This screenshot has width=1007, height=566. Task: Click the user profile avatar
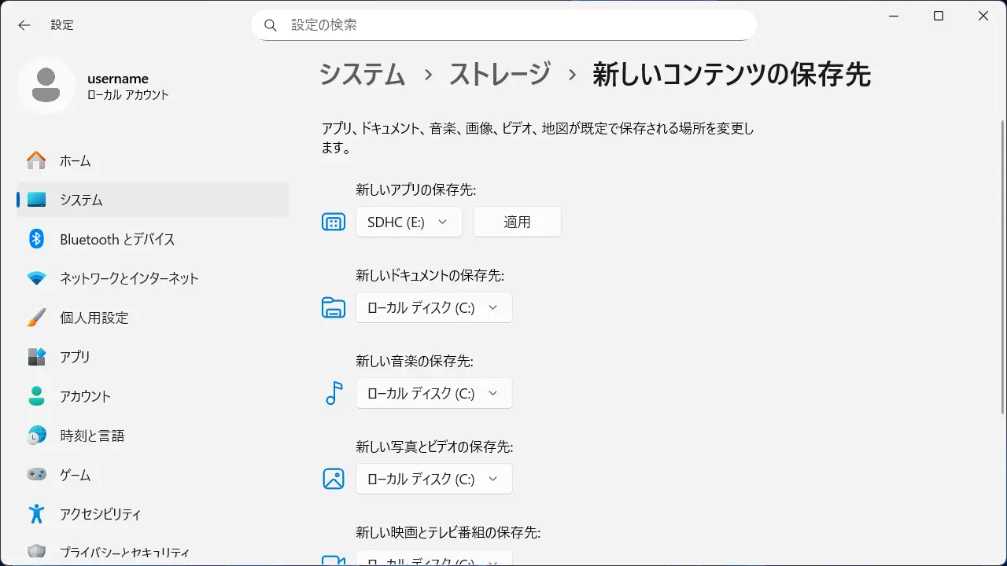coord(46,85)
